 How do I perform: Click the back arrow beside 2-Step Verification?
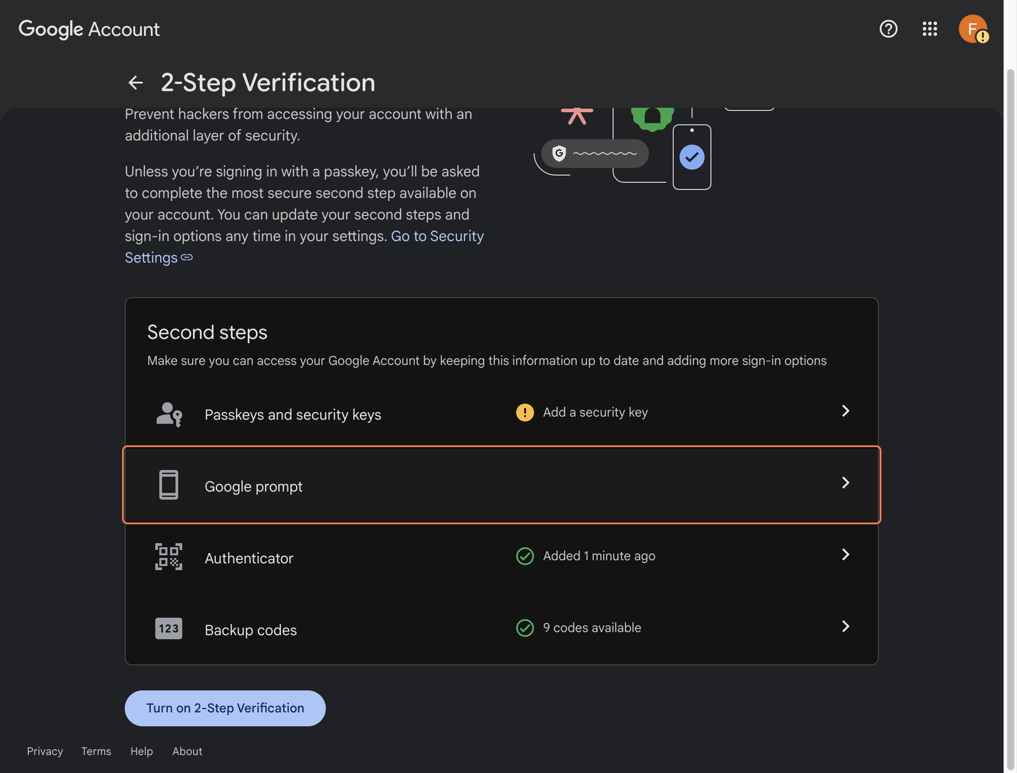(135, 83)
